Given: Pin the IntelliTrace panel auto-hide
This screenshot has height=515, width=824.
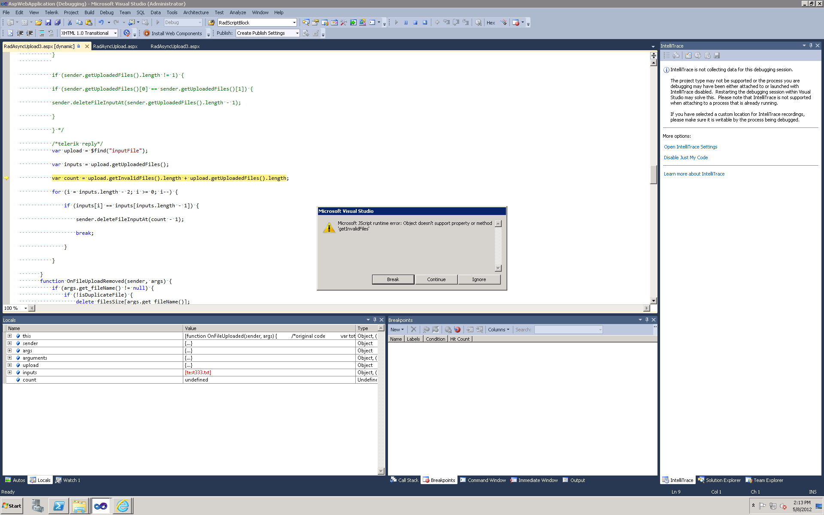Looking at the screenshot, I should click(x=811, y=45).
